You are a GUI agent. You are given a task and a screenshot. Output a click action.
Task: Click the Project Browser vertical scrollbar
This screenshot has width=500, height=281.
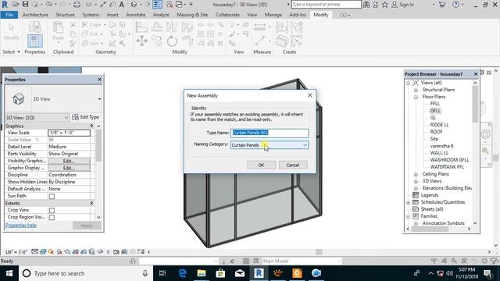tap(475, 104)
